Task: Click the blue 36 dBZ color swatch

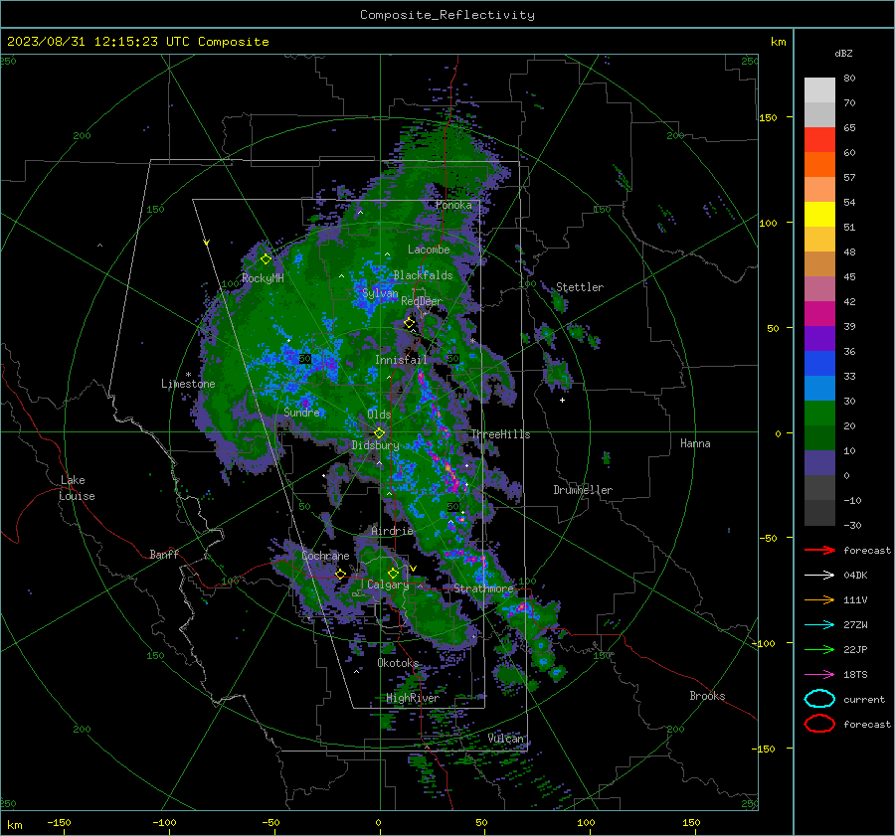Action: click(819, 363)
